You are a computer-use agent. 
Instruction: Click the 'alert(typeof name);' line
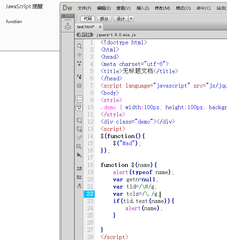pos(143,172)
